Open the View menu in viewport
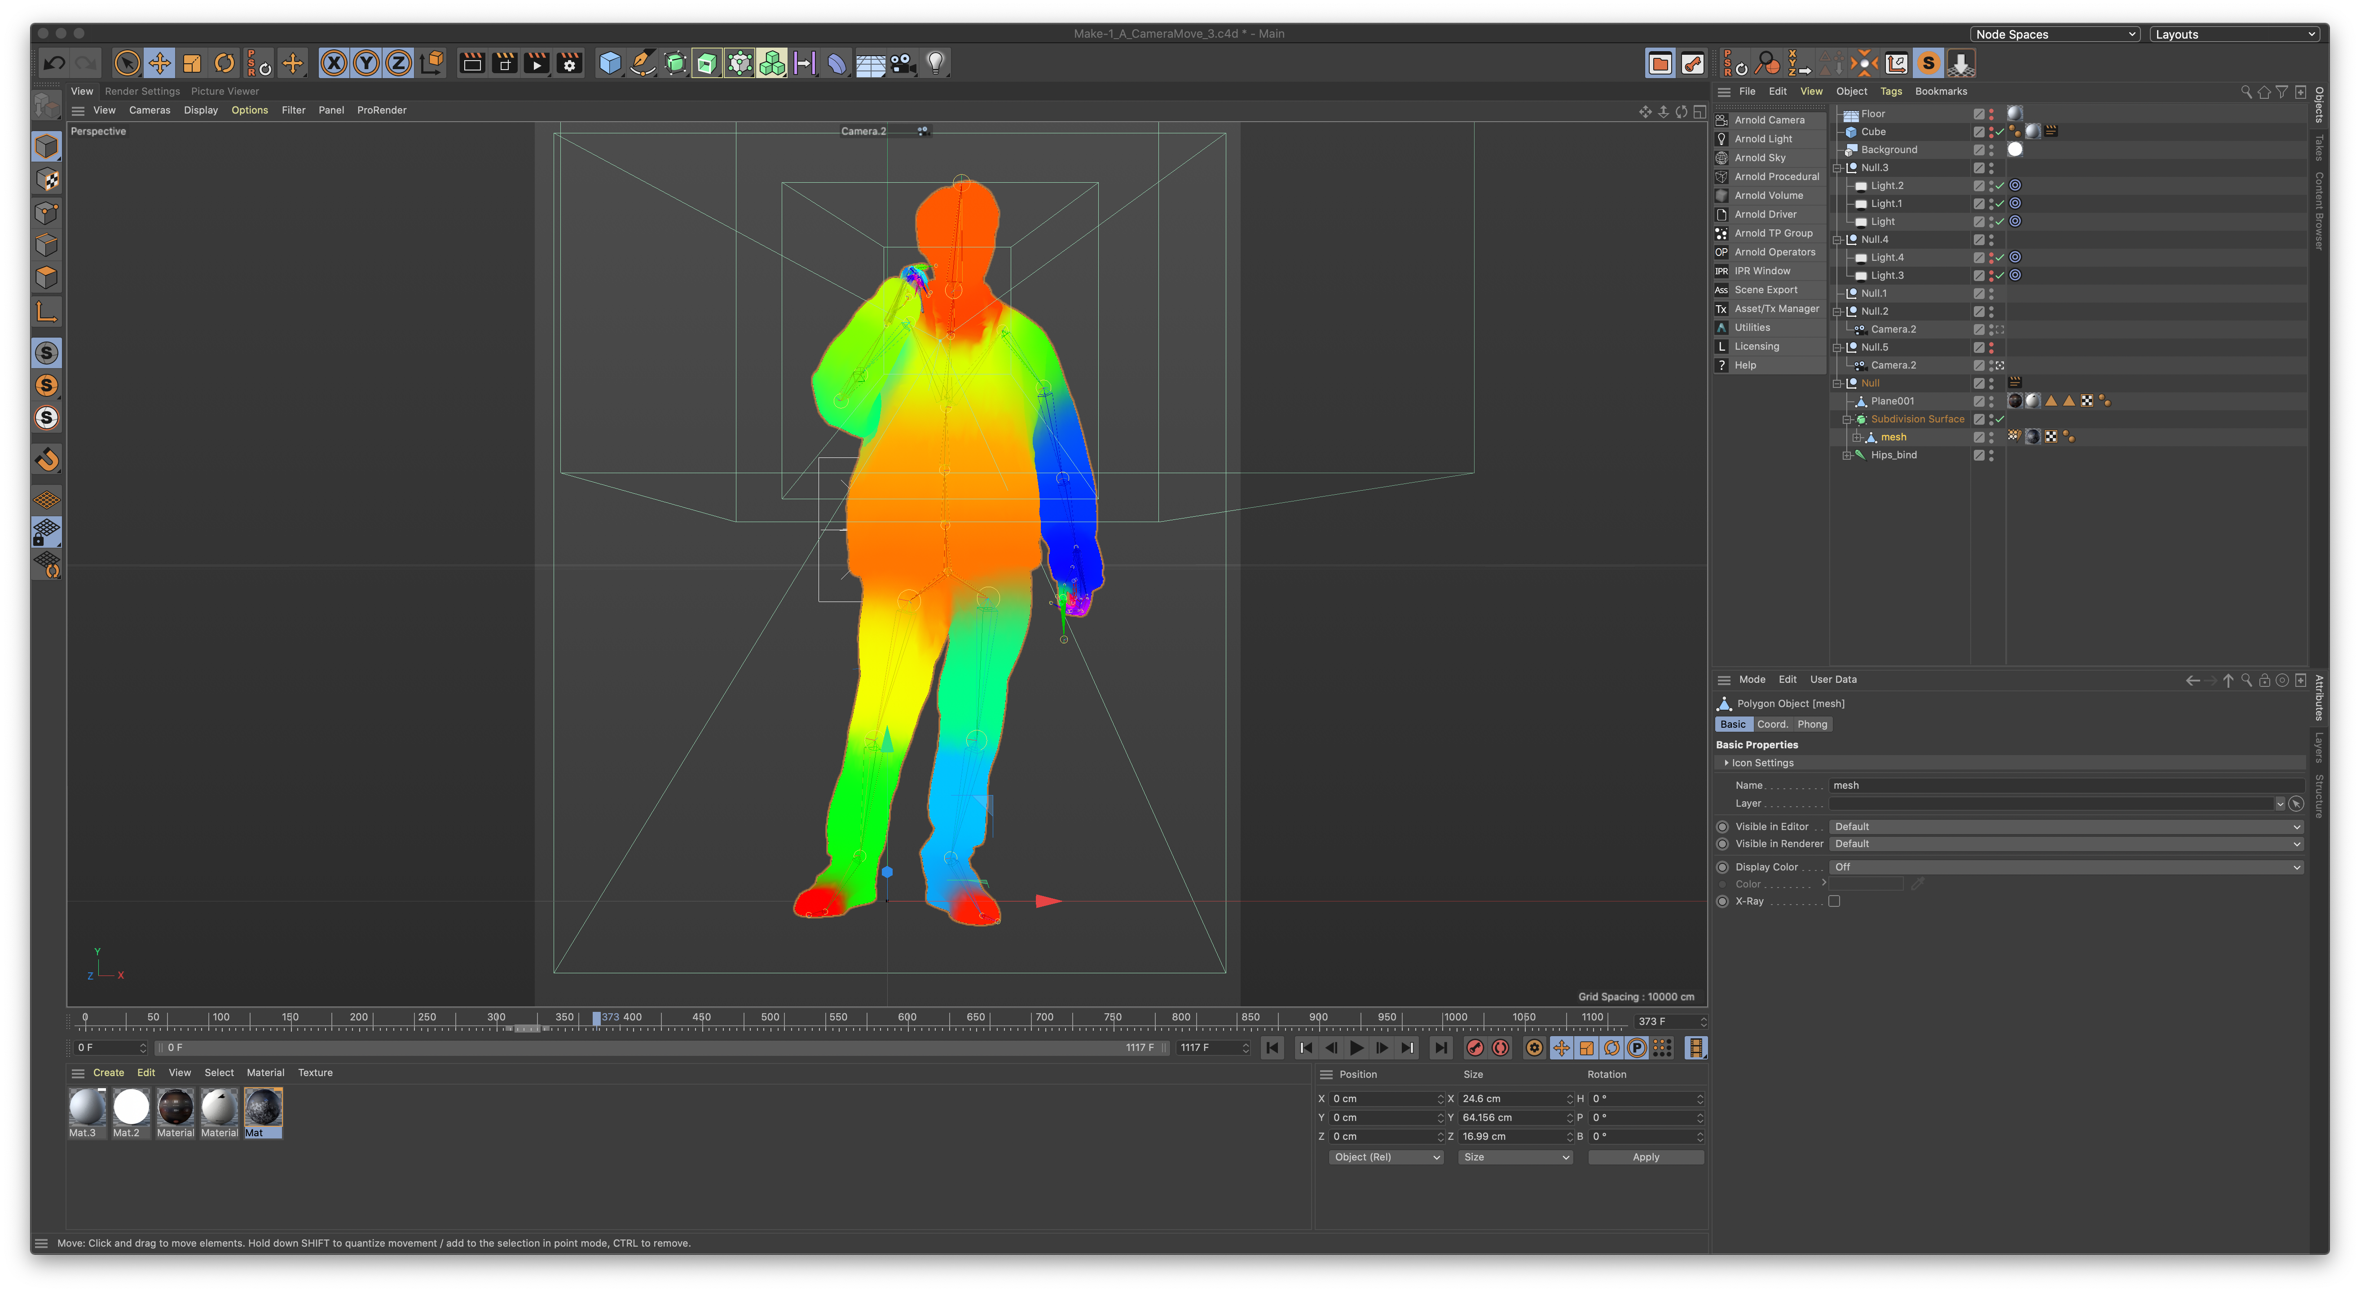Screen dimensions: 2360x1292 click(105, 110)
